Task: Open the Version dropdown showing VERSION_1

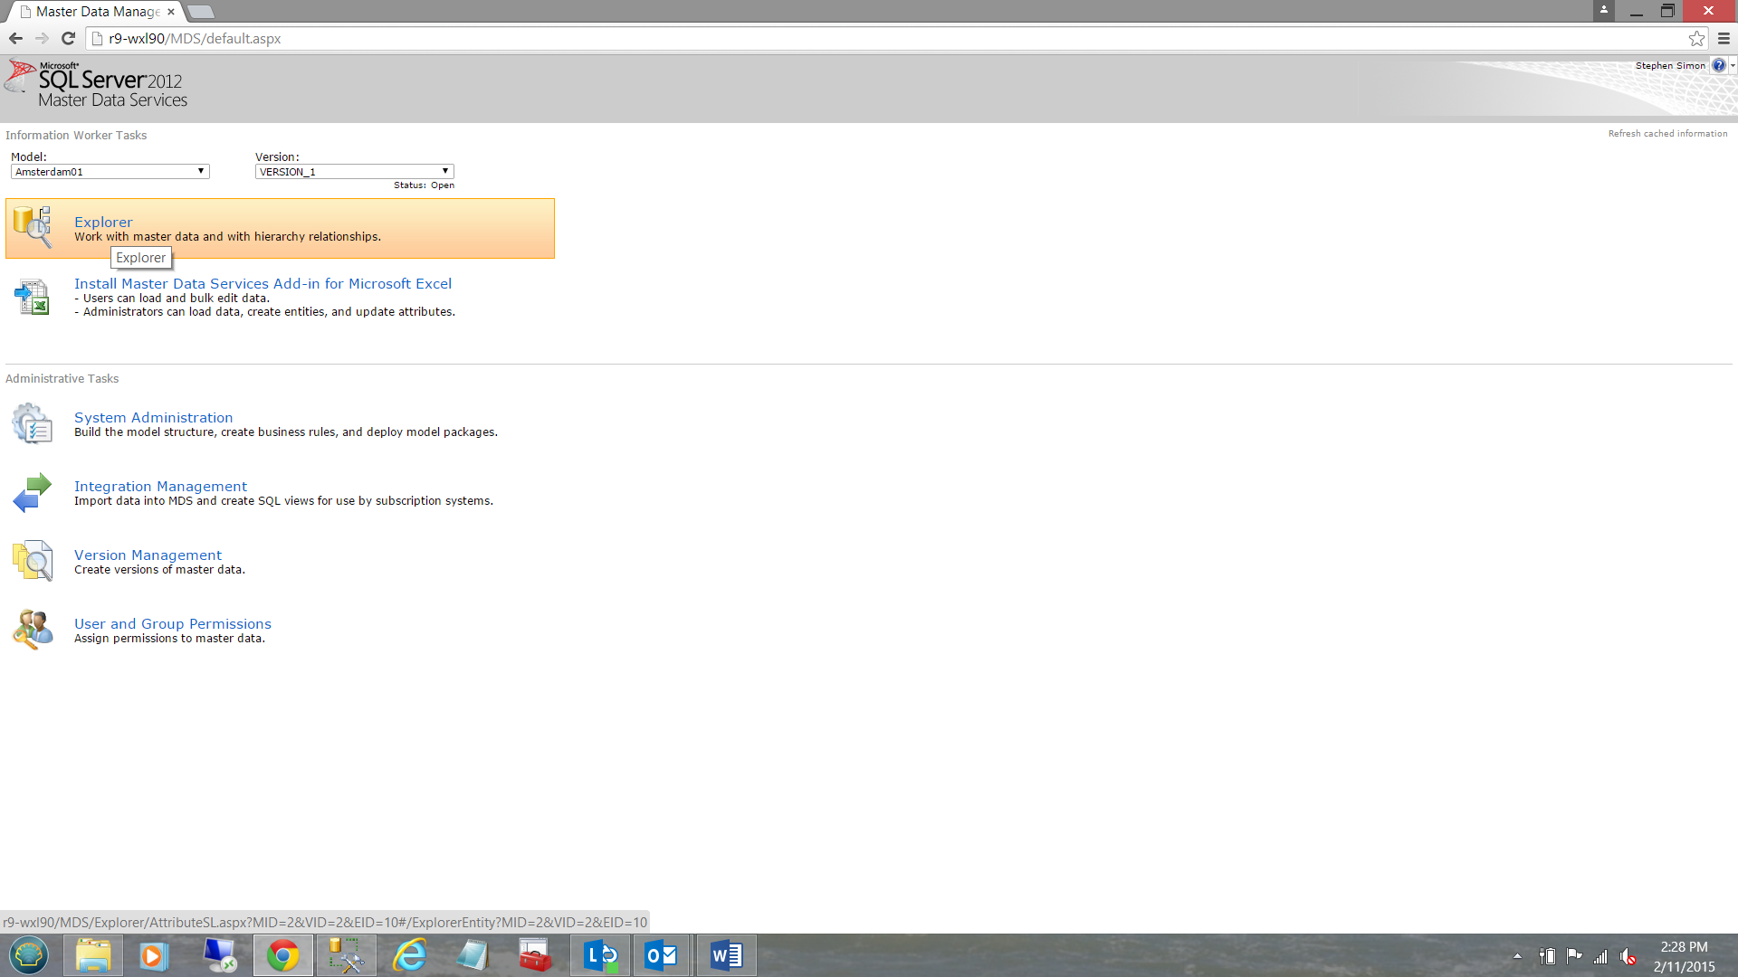Action: pyautogui.click(x=354, y=171)
